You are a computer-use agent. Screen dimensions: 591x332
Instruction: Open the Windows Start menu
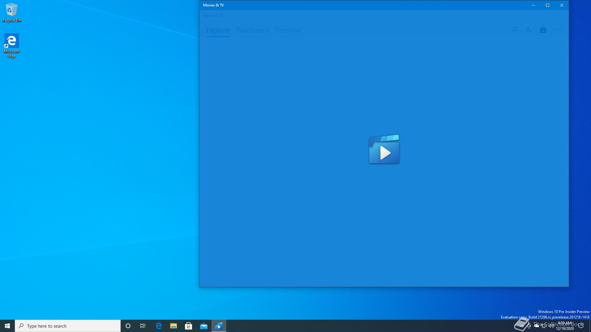pos(7,326)
